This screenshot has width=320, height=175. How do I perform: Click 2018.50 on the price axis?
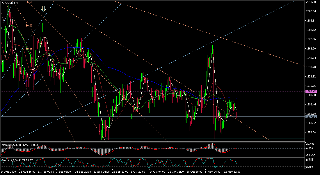[x=311, y=2]
